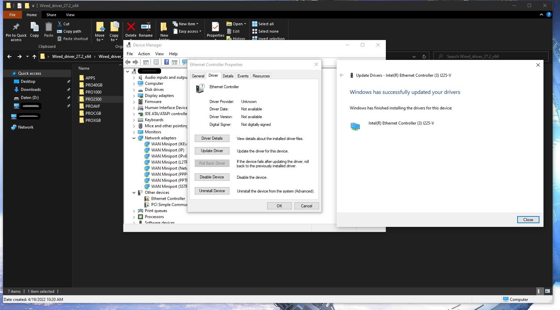Click Select none in the ribbon
The image size is (560, 310).
(265, 31)
